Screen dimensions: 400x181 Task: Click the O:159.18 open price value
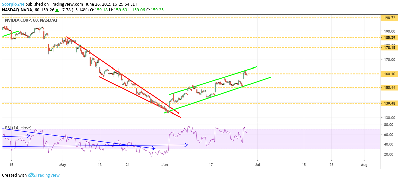click(x=99, y=10)
